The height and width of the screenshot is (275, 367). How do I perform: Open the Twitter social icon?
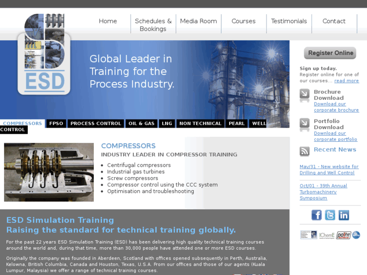[x=330, y=215]
